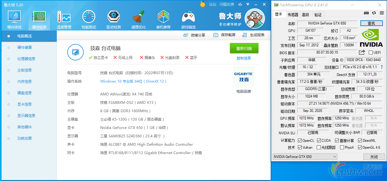Take a GPU-Z screenshot with the camera icon
Image resolution: width=387 pixels, height=181 pixels.
366,13
